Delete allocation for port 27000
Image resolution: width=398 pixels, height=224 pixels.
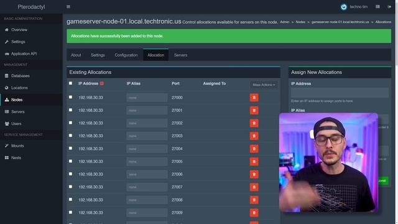point(254,98)
